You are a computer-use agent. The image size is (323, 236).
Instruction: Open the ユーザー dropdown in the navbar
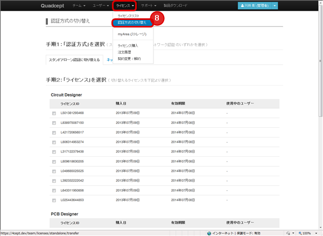pos(101,5)
